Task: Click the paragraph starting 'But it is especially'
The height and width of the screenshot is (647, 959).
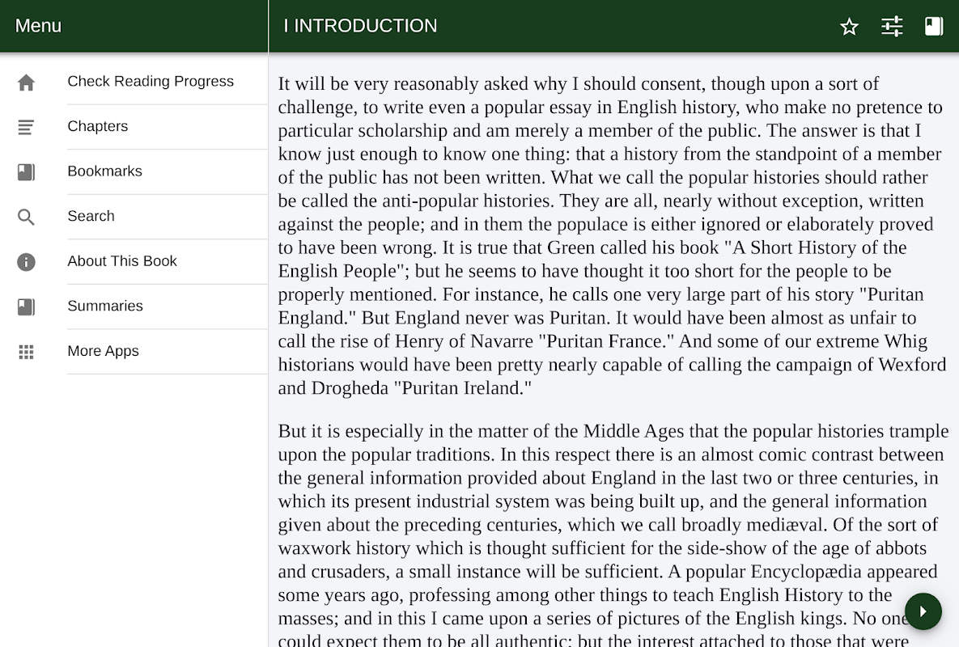Action: point(612,536)
